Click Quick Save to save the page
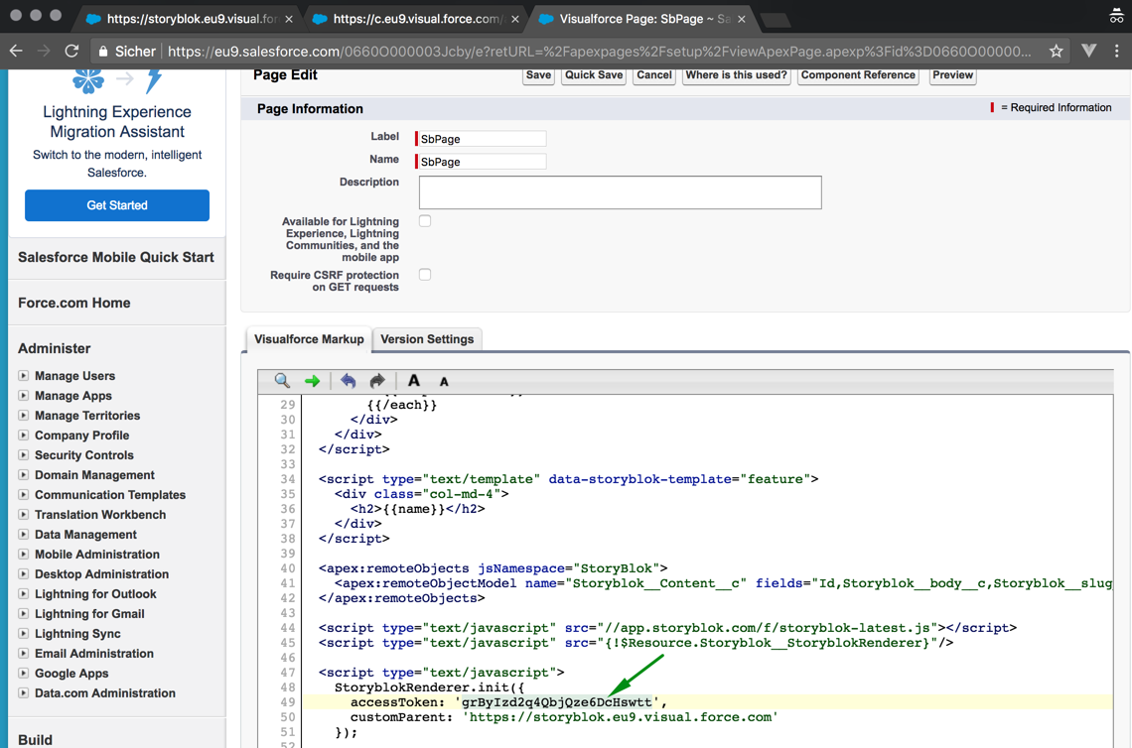 pyautogui.click(x=593, y=75)
